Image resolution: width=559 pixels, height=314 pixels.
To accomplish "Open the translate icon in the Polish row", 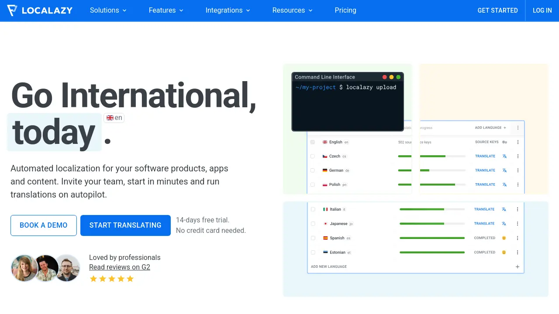I will 504,184.
